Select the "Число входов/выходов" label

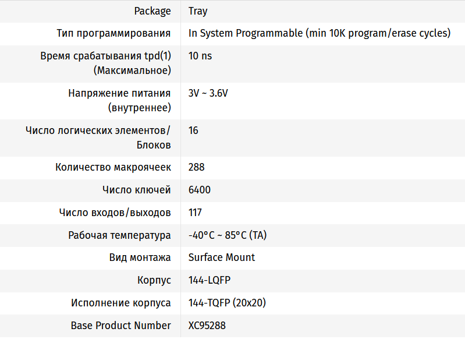(115, 212)
